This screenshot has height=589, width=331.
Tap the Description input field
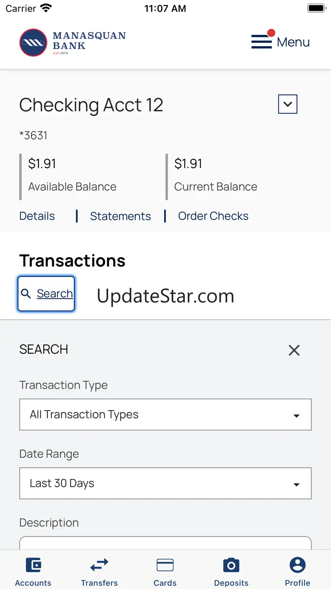[165, 544]
